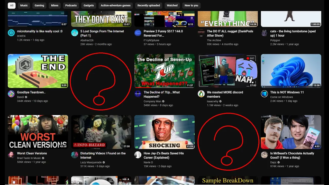The height and width of the screenshot is (185, 329).
Task: Visit the Lazy Masquerade channel name
Action: [x=91, y=162]
